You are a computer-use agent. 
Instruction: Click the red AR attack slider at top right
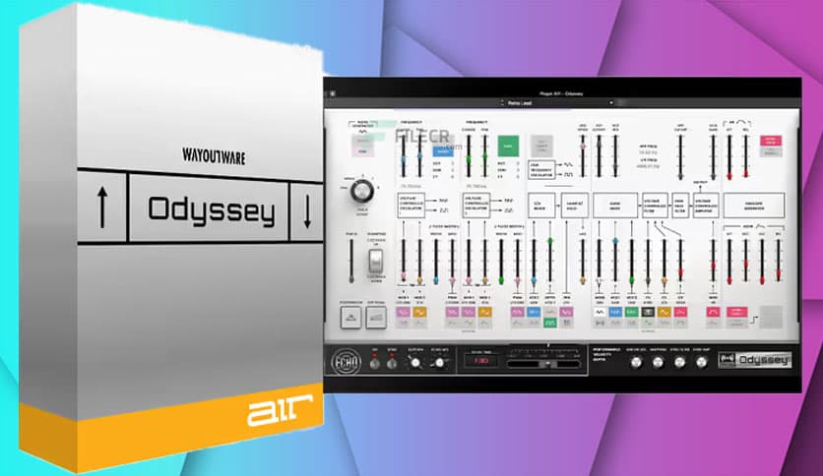729,156
